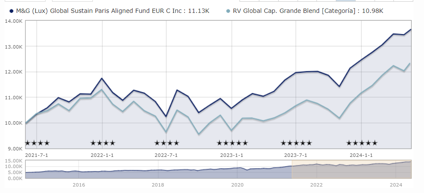This screenshot has height=193, width=424.
Task: Click the highlighted range in the bottom navigator
Action: point(351,169)
